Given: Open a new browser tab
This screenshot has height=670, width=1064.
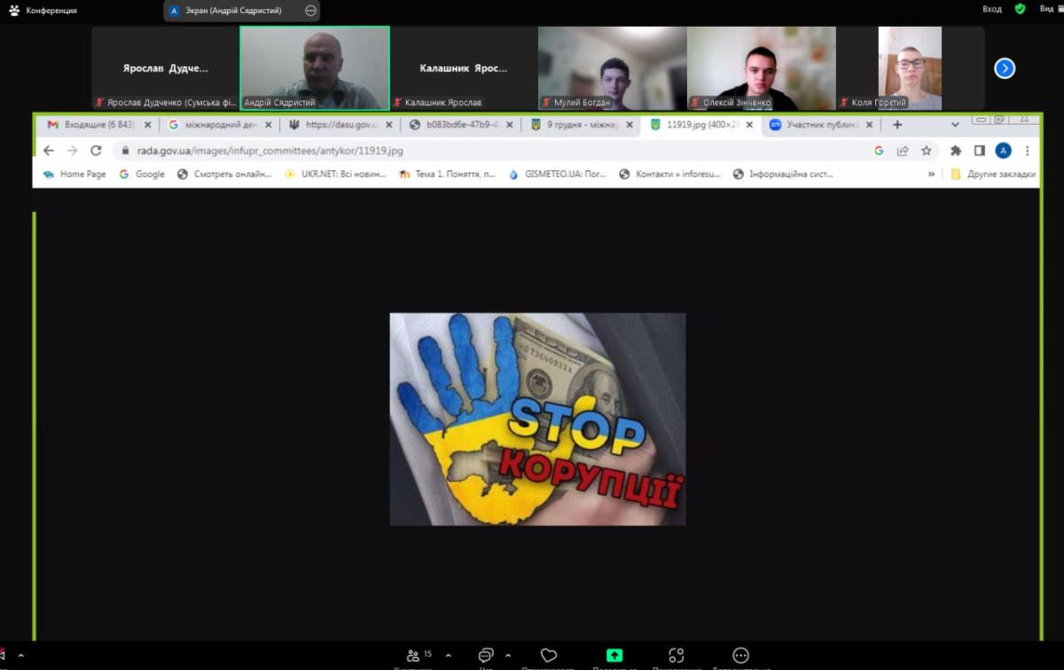Looking at the screenshot, I should coord(897,125).
